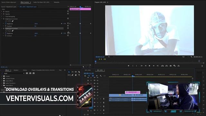This screenshot has width=206, height=116.
Task: Switch to the Markers tab
Action: tap(16, 70)
